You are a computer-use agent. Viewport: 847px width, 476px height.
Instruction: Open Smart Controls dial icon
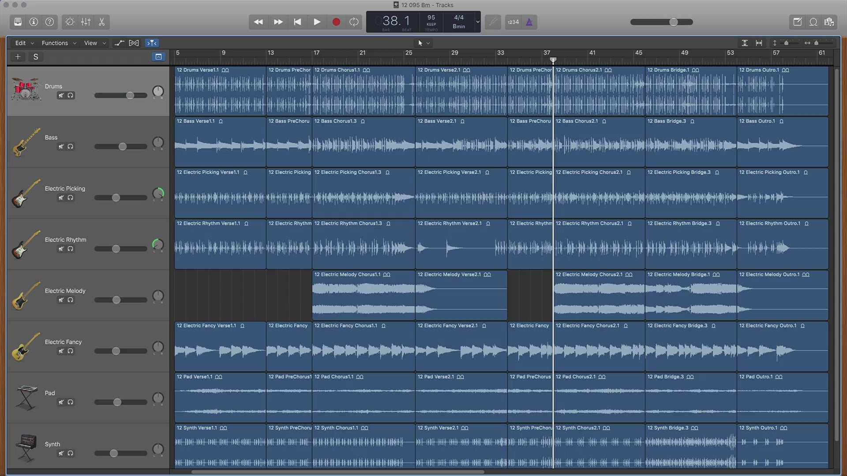pos(70,22)
